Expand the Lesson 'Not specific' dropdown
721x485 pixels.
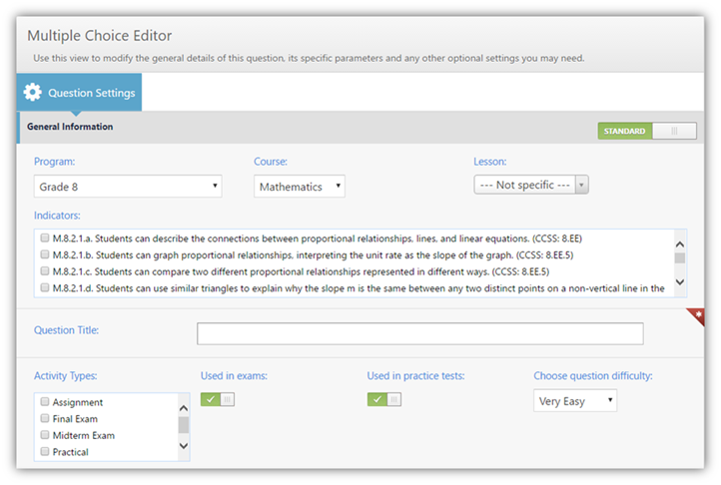tap(530, 185)
